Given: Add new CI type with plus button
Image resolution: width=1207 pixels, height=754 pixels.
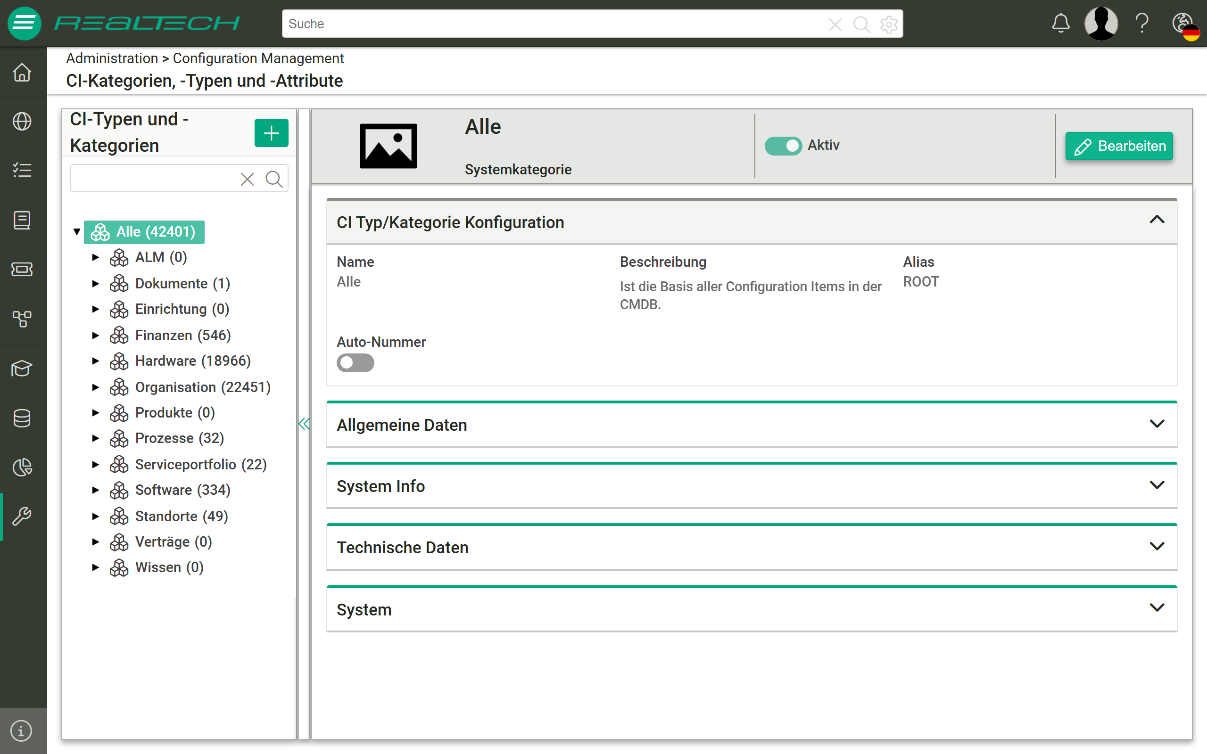Looking at the screenshot, I should (x=271, y=133).
